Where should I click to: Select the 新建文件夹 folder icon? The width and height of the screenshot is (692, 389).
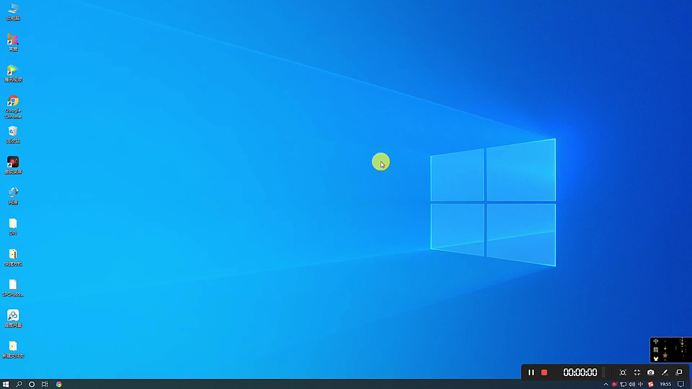[13, 349]
